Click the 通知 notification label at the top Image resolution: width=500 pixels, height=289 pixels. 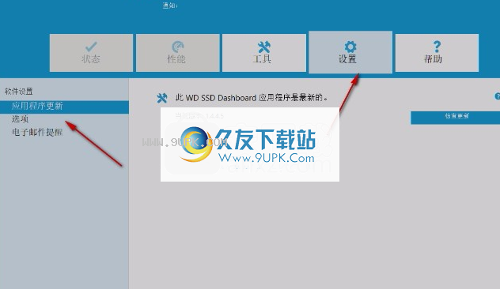tap(170, 6)
